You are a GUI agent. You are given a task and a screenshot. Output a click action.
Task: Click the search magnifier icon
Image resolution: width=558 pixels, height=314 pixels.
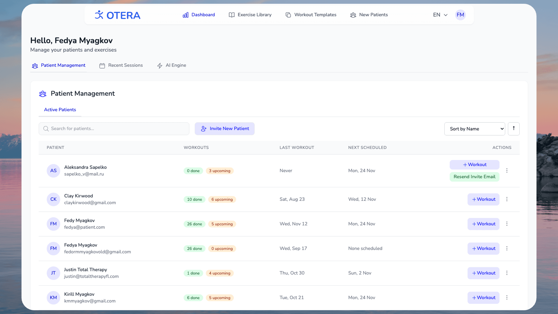pos(46,129)
